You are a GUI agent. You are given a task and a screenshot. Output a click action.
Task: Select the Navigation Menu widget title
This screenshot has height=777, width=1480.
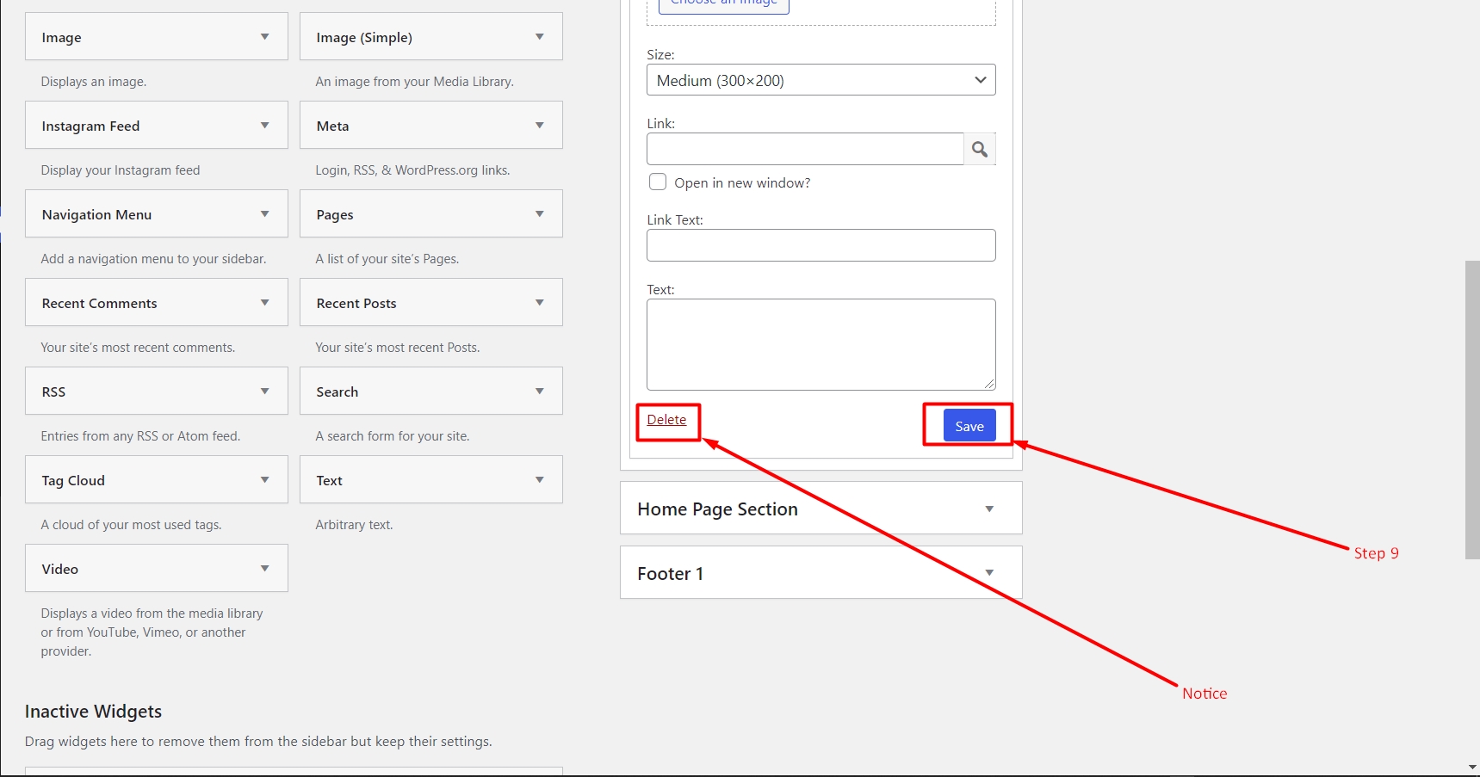tap(96, 215)
